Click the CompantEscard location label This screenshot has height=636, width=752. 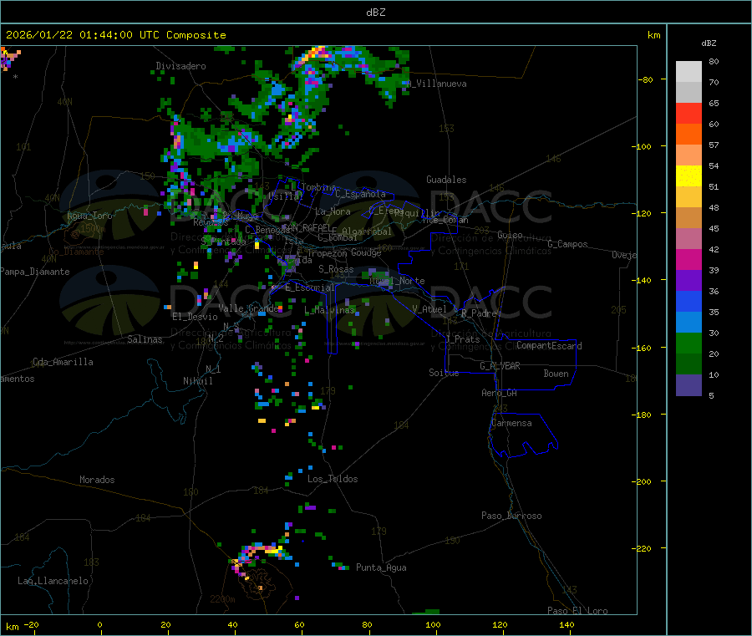coord(549,346)
